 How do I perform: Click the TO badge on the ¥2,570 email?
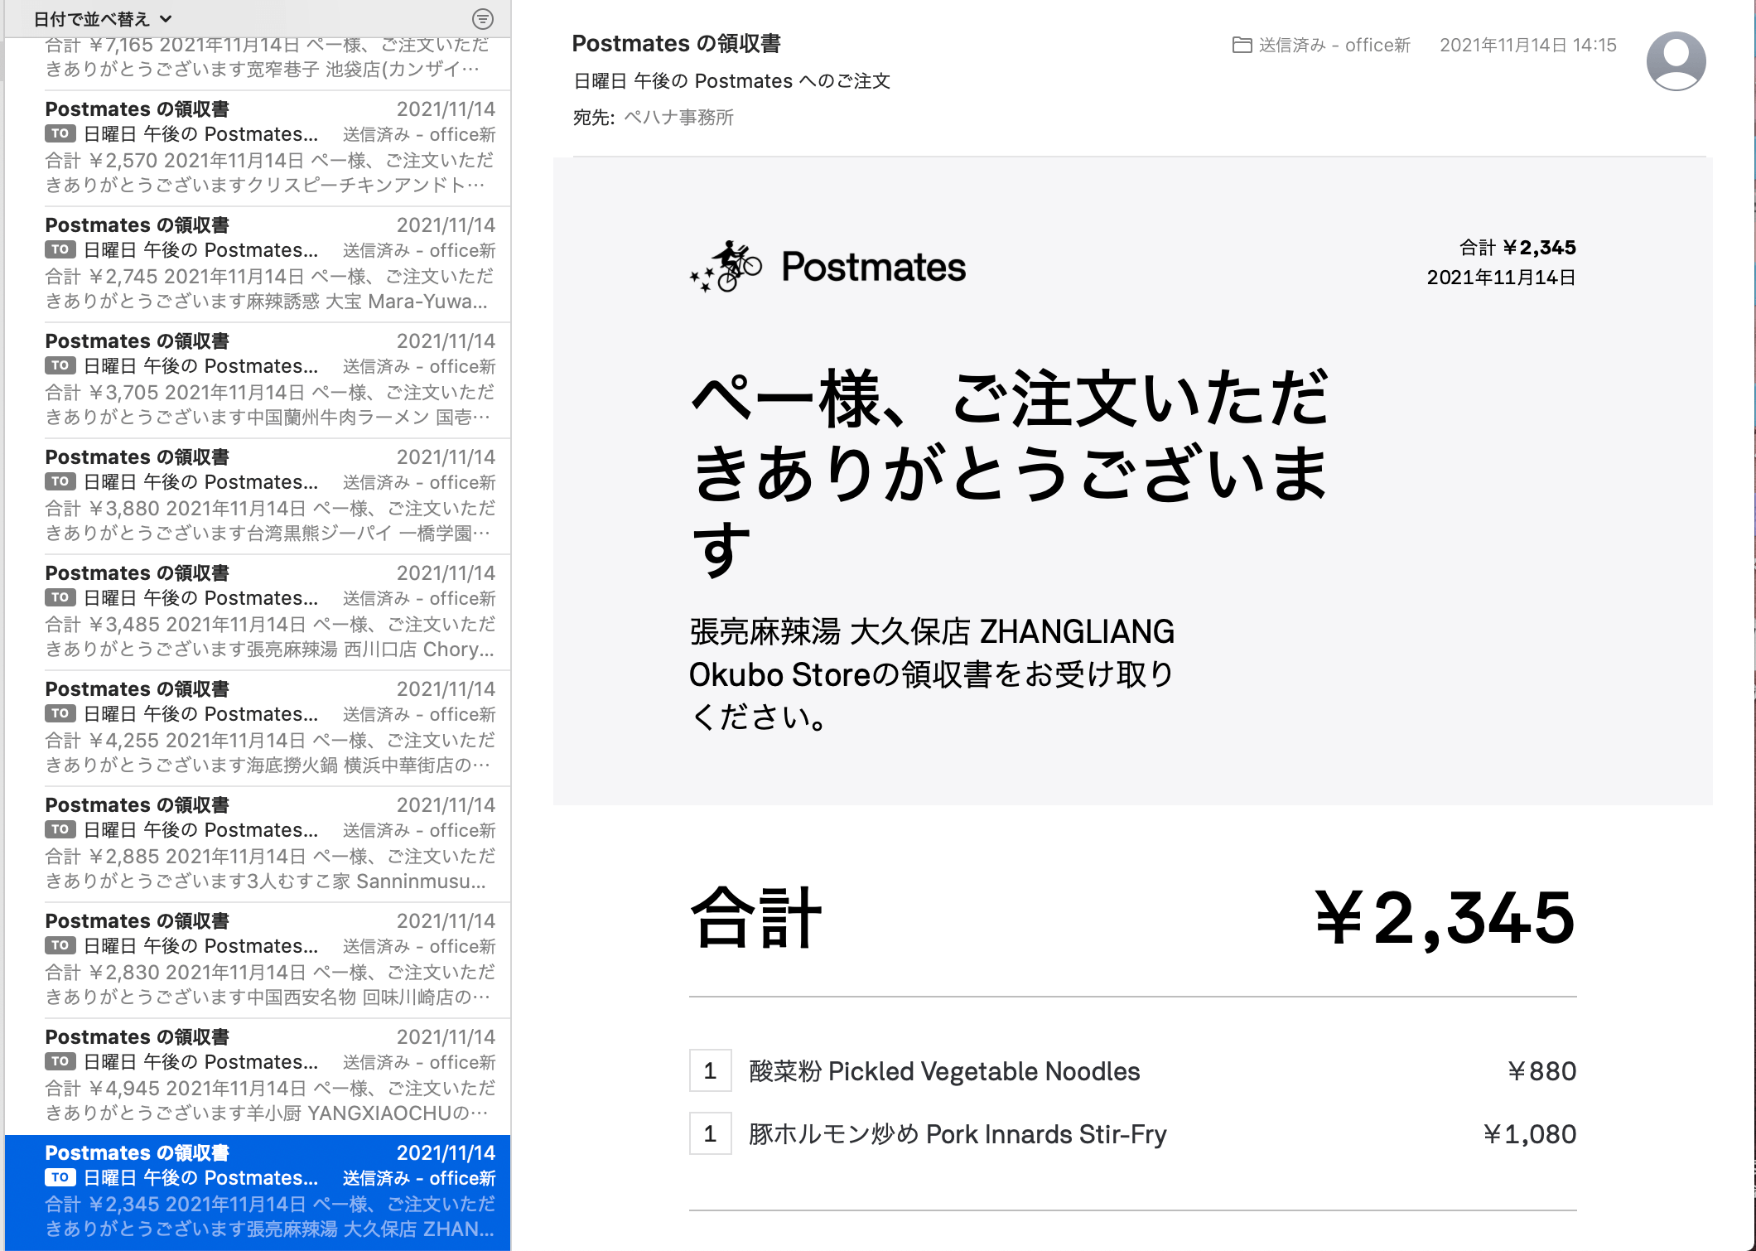[x=60, y=133]
